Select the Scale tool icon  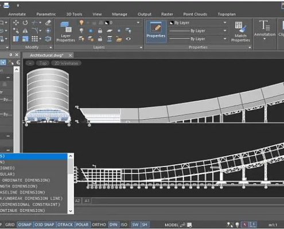pyautogui.click(x=25, y=39)
